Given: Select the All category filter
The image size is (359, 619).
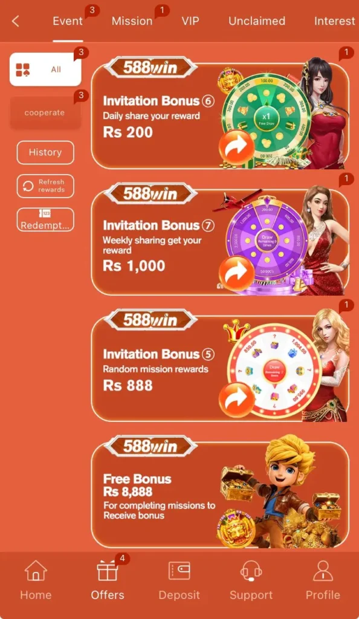Looking at the screenshot, I should 45,70.
